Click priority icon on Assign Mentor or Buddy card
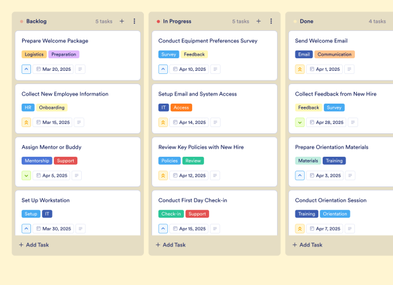Image resolution: width=393 pixels, height=285 pixels. (x=27, y=176)
